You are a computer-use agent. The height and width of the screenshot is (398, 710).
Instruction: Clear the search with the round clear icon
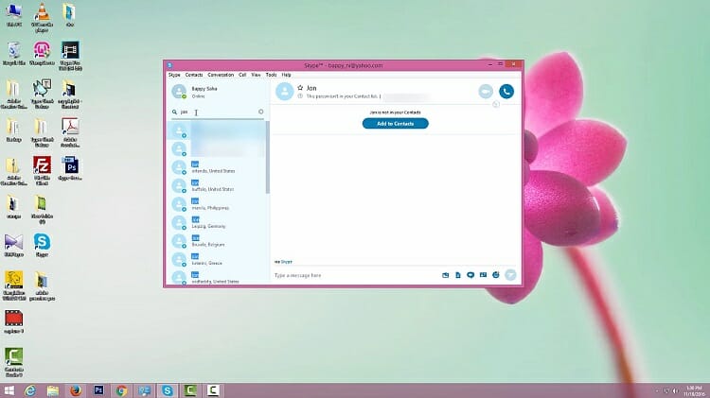(261, 112)
